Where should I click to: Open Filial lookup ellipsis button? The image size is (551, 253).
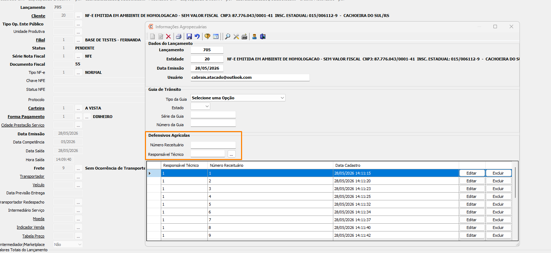coord(78,40)
